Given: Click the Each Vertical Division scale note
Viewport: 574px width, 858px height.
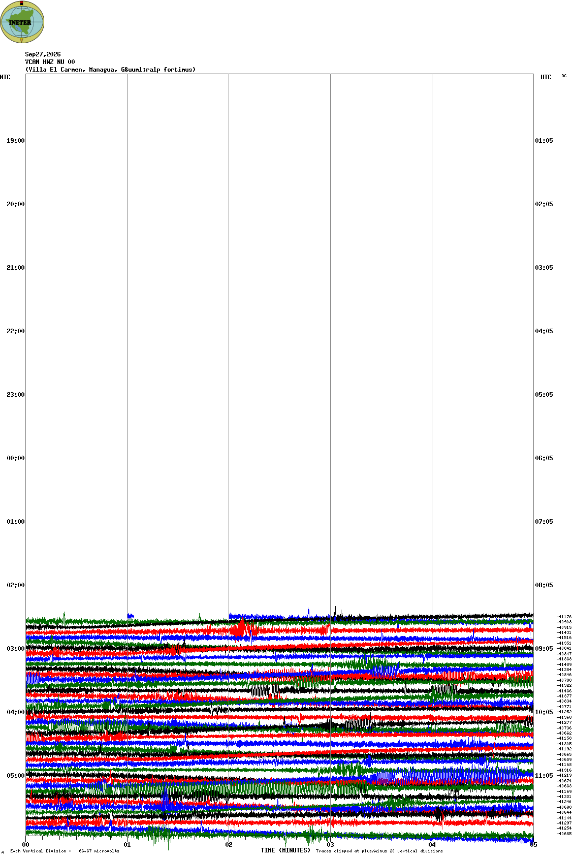Looking at the screenshot, I should coord(65,851).
